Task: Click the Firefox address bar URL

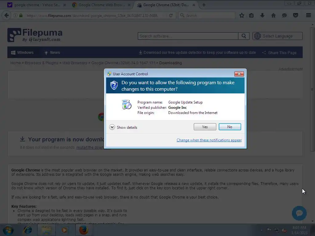Action: pyautogui.click(x=92, y=15)
